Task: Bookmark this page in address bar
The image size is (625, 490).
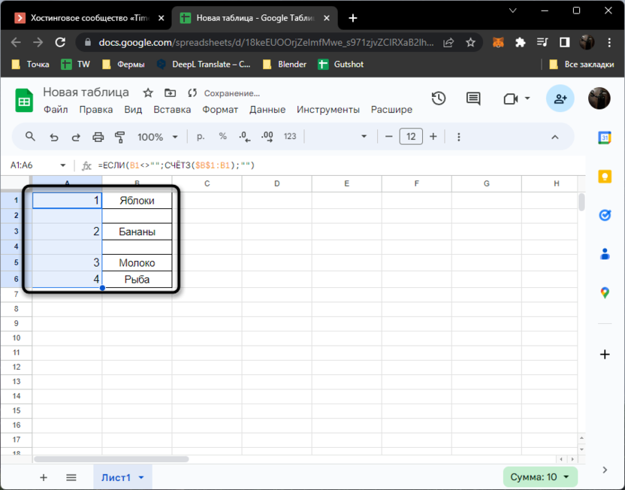Action: point(471,42)
